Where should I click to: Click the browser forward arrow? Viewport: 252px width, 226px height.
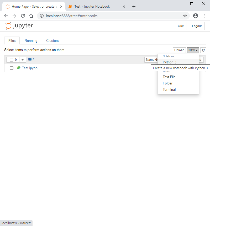coord(14,16)
